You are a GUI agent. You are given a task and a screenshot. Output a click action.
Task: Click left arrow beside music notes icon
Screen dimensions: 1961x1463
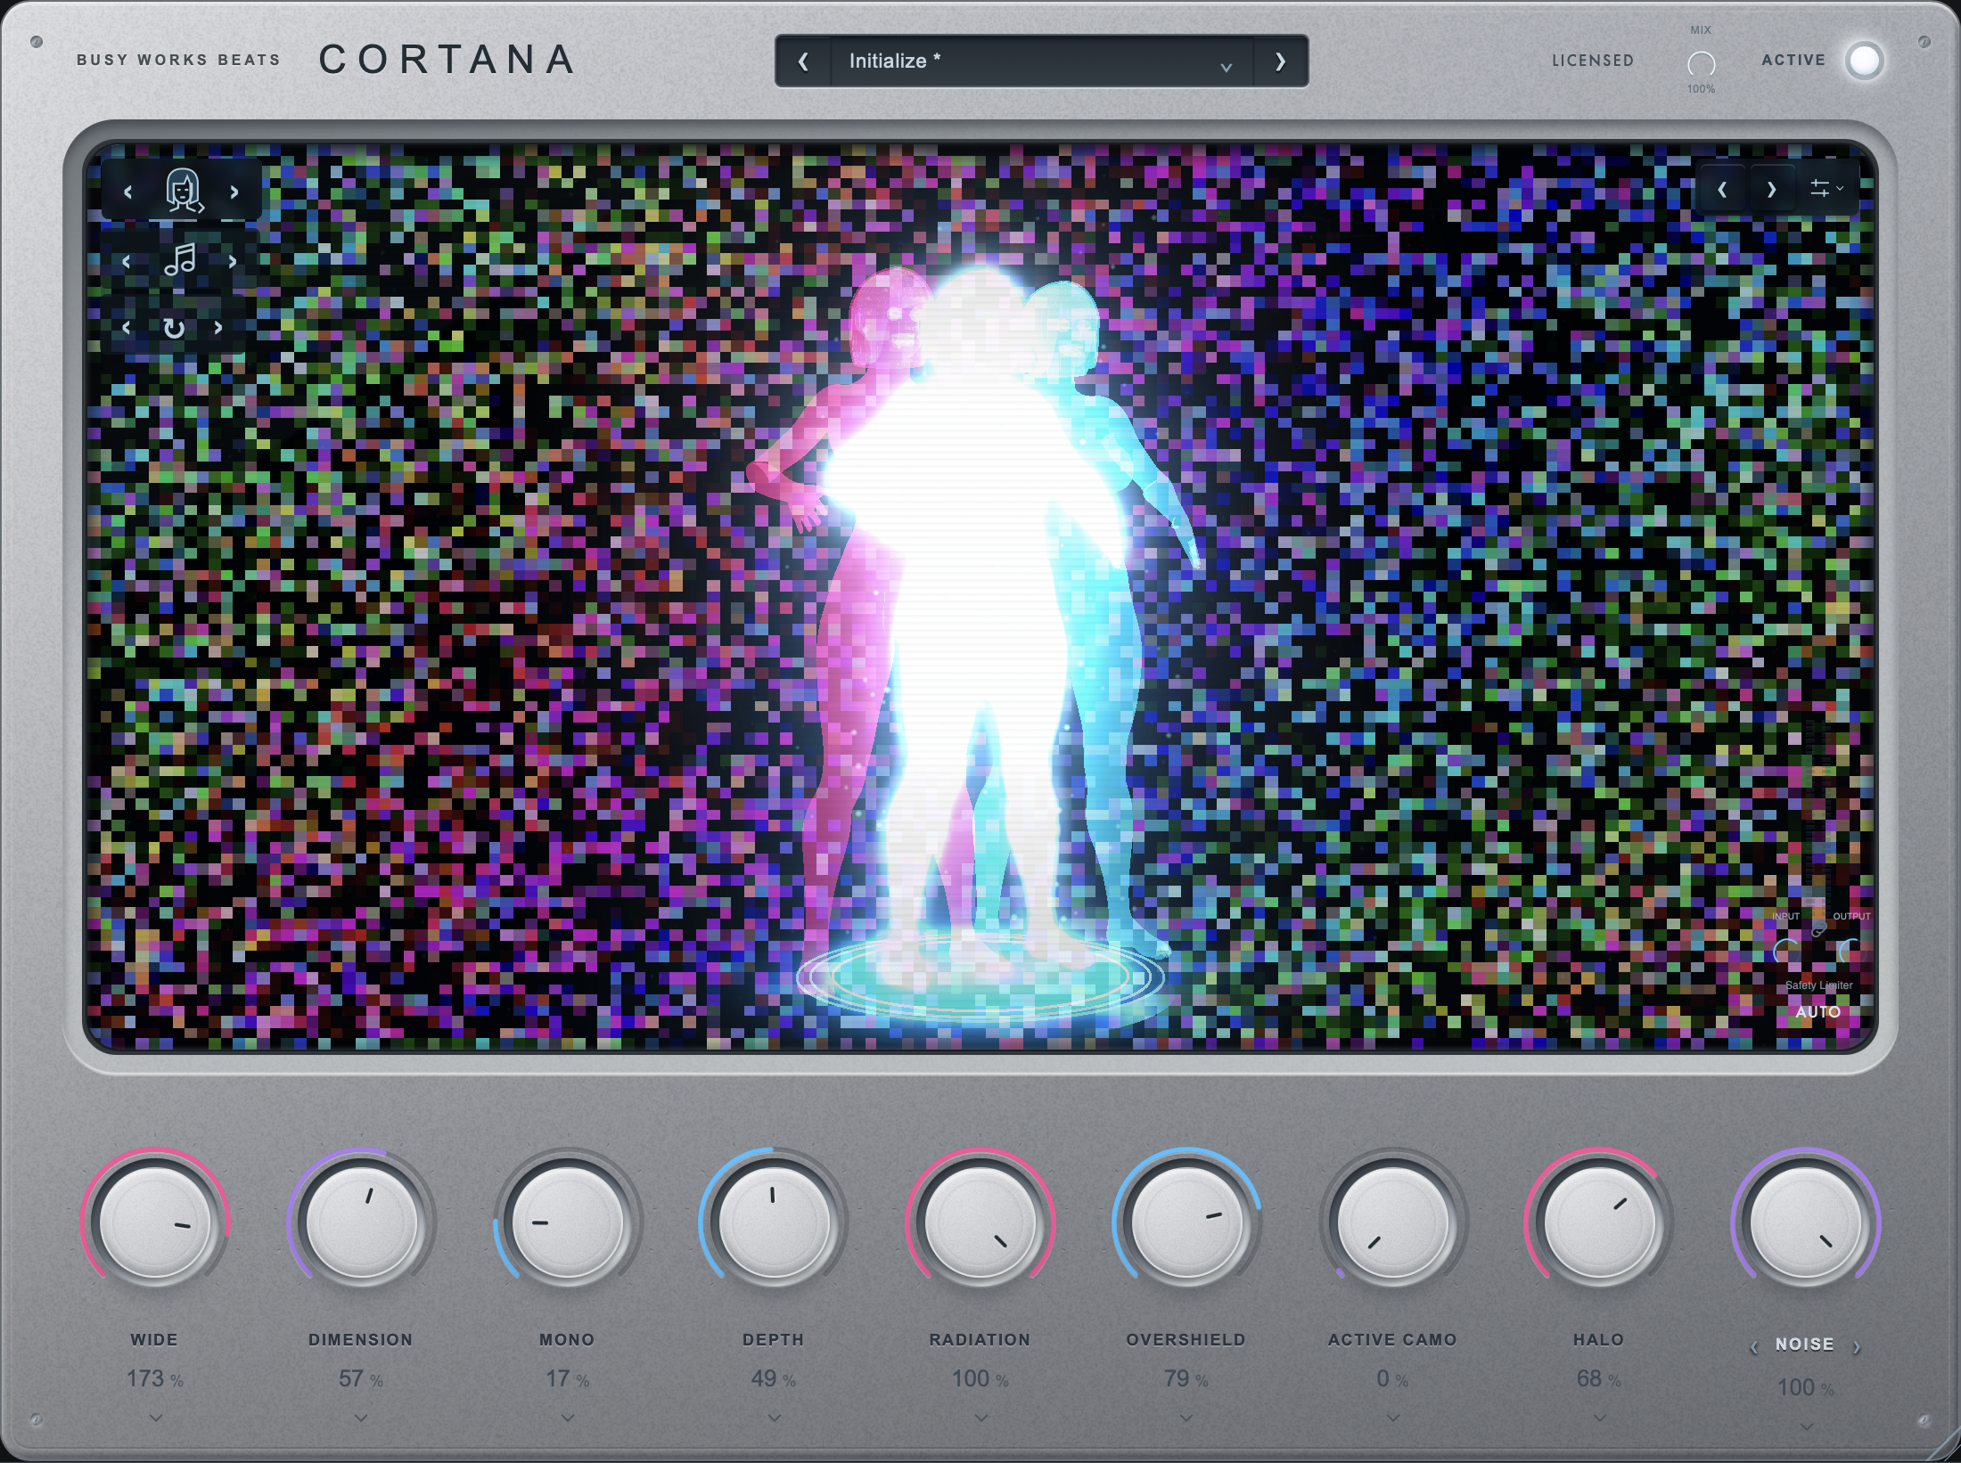(127, 261)
